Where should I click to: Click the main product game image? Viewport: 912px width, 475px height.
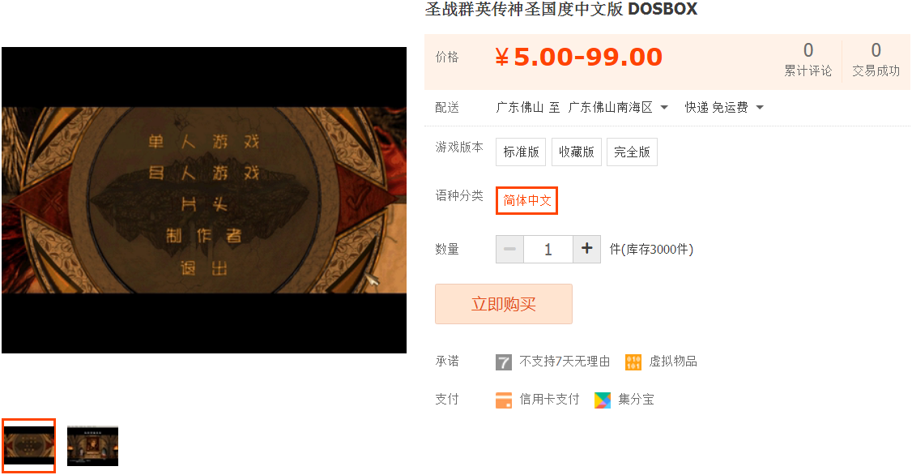tap(204, 199)
